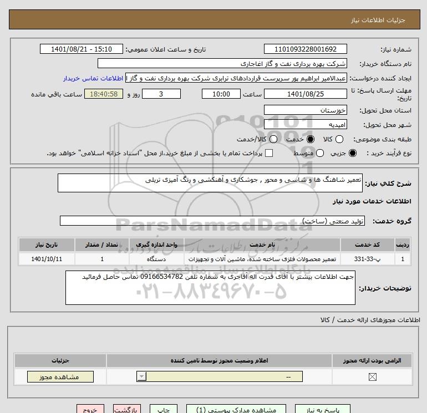427x413 pixels.
Task: Click the خروج exit button
Action: (x=90, y=409)
